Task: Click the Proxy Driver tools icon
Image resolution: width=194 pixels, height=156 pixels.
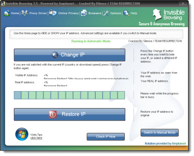Action: 25,13
